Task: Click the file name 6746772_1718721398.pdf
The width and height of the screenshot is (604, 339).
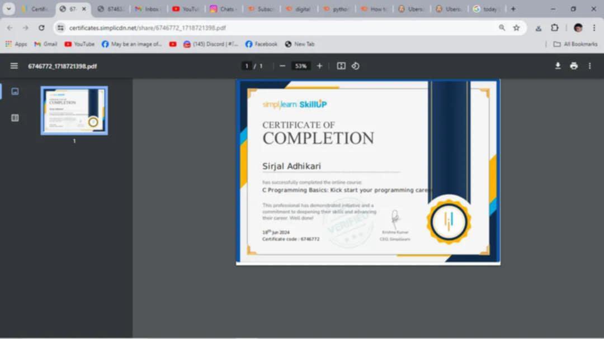Action: [x=63, y=66]
